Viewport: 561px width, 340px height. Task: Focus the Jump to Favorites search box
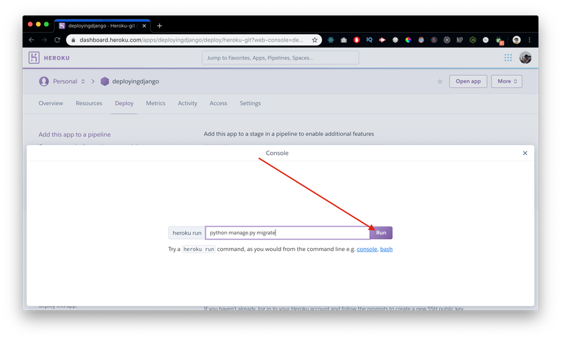(x=280, y=58)
